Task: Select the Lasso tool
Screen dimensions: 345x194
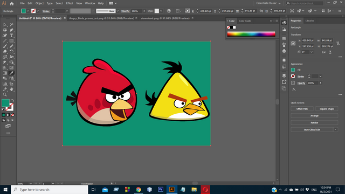Action: pos(5,30)
